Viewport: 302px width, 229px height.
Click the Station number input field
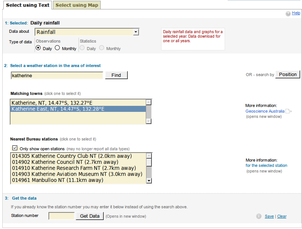62,216
